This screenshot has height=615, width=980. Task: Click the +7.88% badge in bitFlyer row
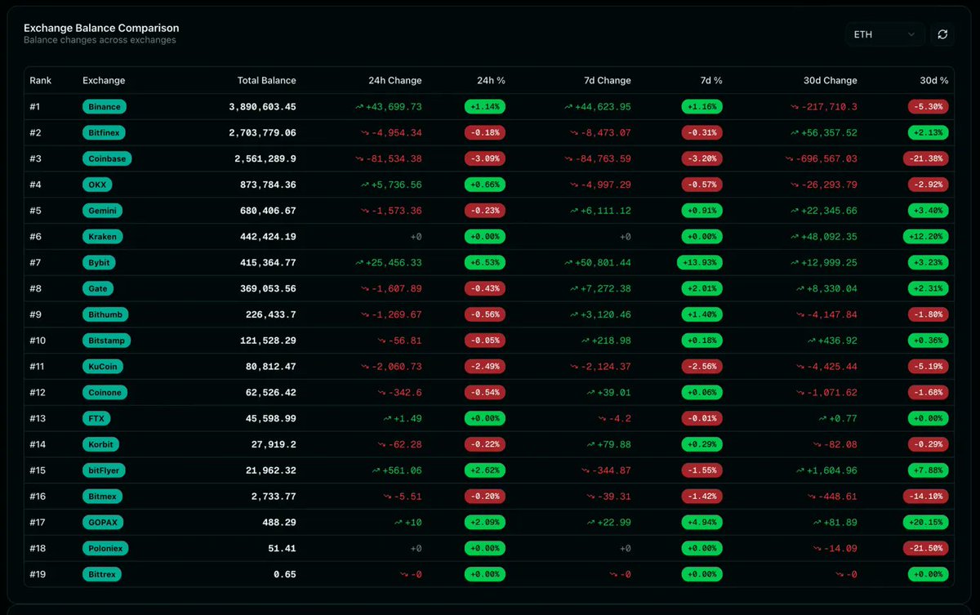(928, 470)
